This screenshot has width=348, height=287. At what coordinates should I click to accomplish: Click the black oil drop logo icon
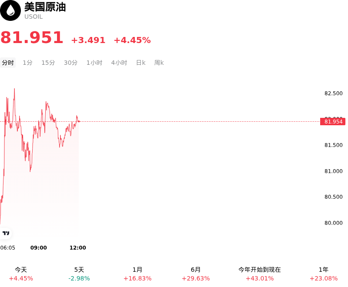pyautogui.click(x=10, y=10)
